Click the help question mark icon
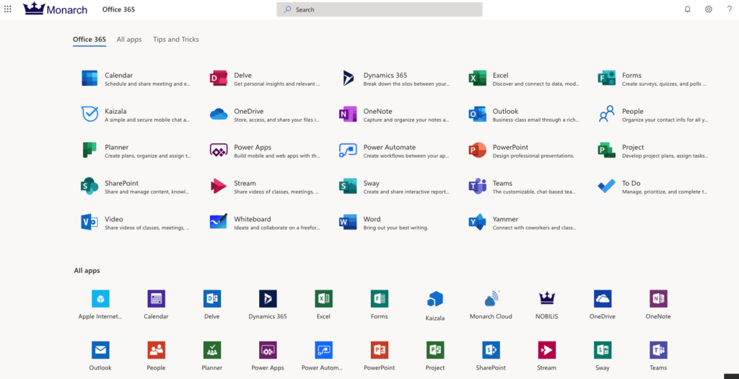 click(x=729, y=9)
